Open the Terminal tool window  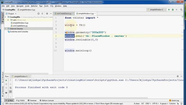[x=32, y=100]
